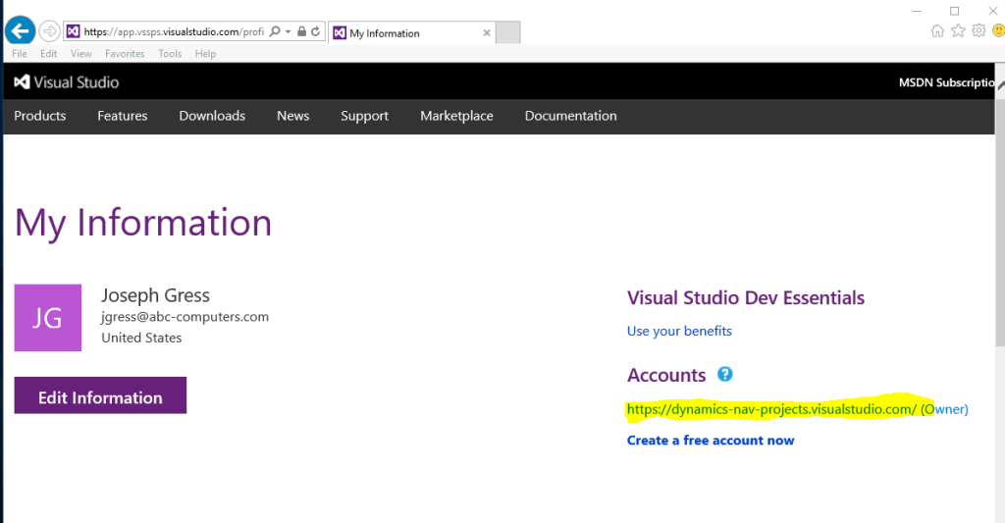Open the File menu

coord(20,54)
